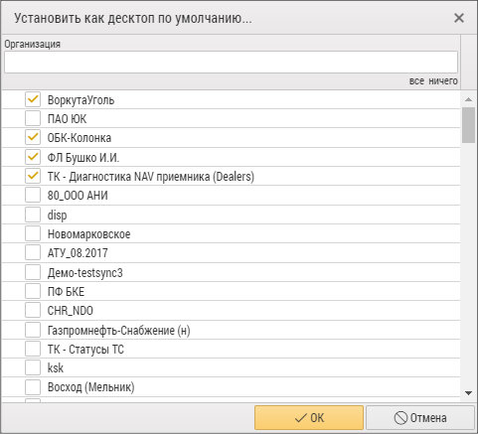This screenshot has height=434, width=478.
Task: Enable the CHR_NDO checkbox
Action: (x=33, y=310)
